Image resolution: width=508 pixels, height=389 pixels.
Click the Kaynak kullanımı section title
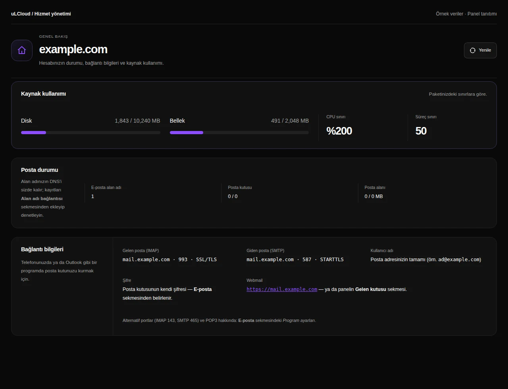[x=43, y=94]
